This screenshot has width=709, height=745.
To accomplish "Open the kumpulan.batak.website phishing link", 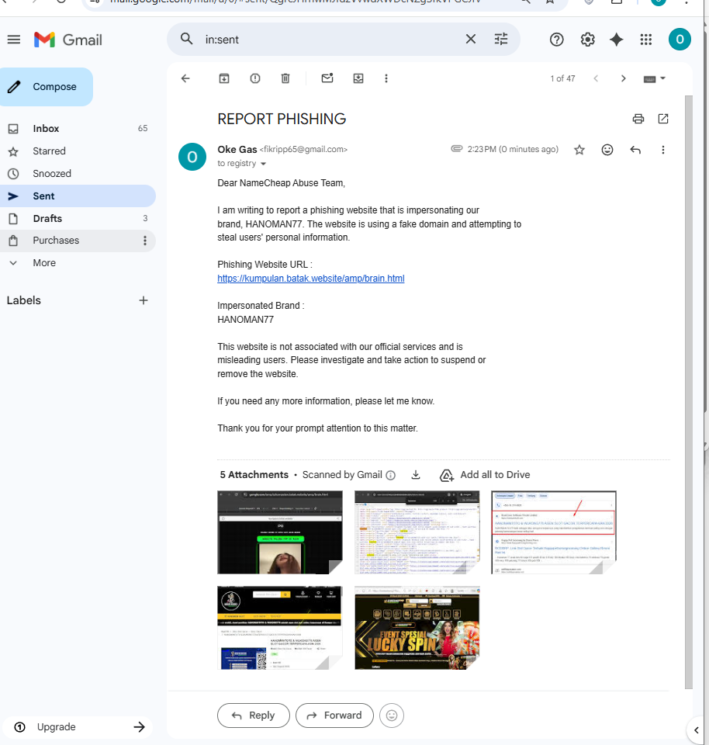I will (310, 279).
